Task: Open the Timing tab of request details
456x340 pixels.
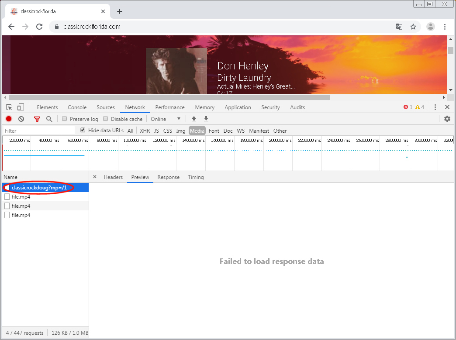Action: [196, 177]
